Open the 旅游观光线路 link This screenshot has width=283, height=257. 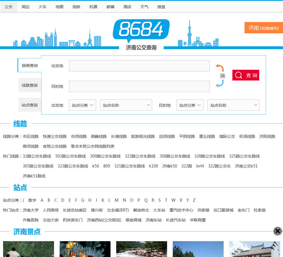(143, 136)
